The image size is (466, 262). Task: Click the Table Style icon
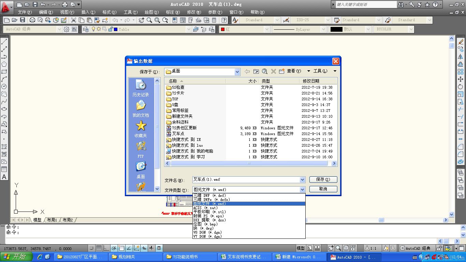coord(337,20)
